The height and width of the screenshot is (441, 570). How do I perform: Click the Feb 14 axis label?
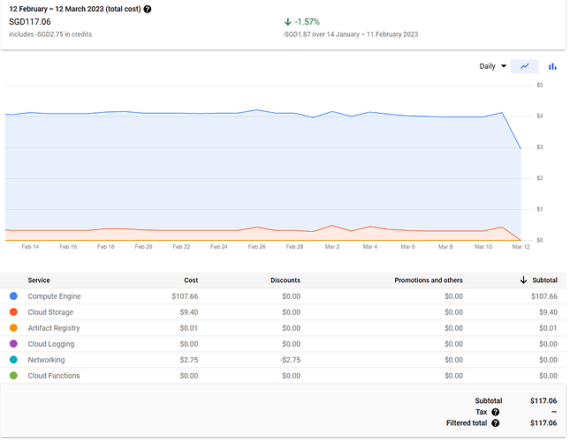pos(30,247)
